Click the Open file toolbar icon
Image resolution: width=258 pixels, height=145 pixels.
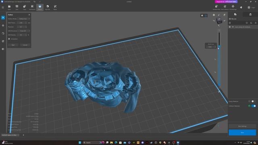point(9,7)
